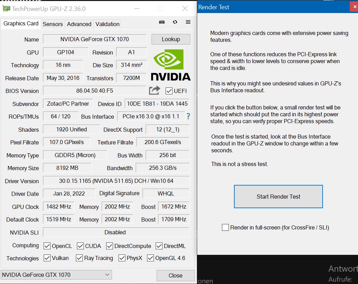Open the GPU-Z hamburger menu

click(188, 22)
